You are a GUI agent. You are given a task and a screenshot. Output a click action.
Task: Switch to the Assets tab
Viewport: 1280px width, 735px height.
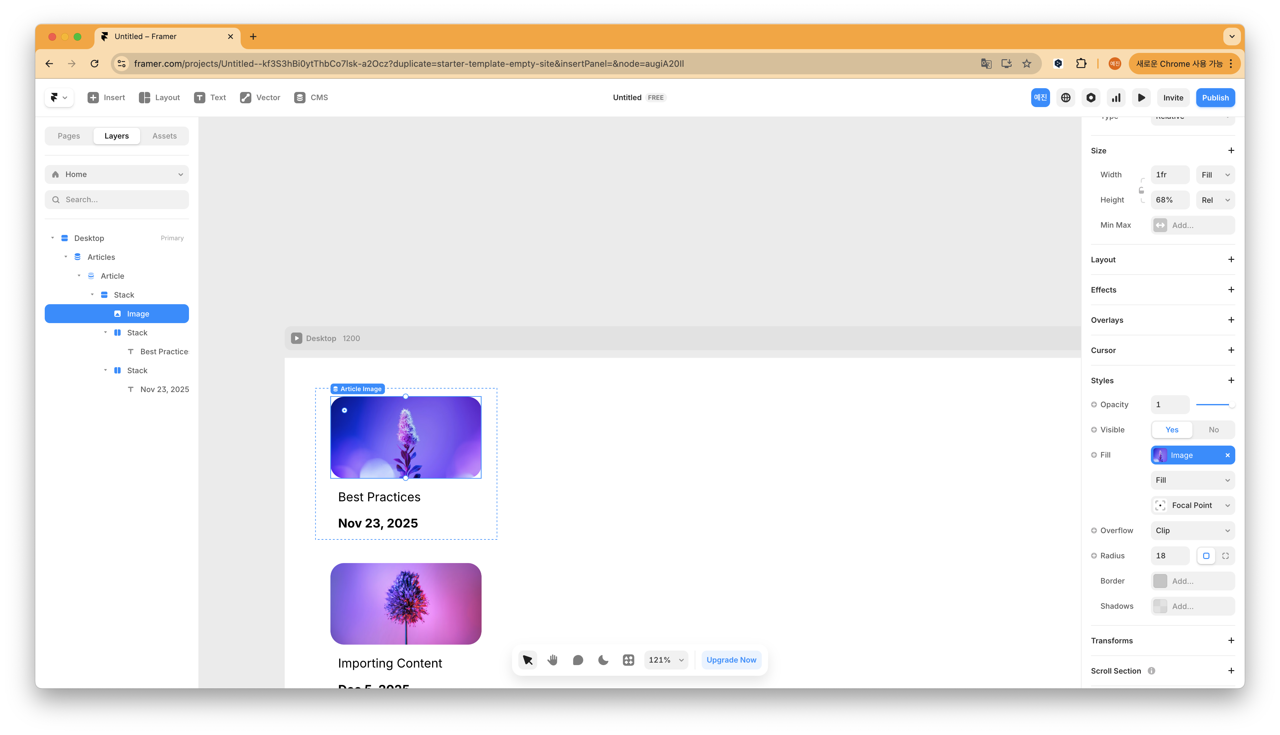[x=164, y=136]
